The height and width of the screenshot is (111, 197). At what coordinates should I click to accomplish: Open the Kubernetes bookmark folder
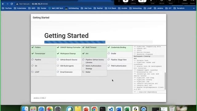[20, 8]
